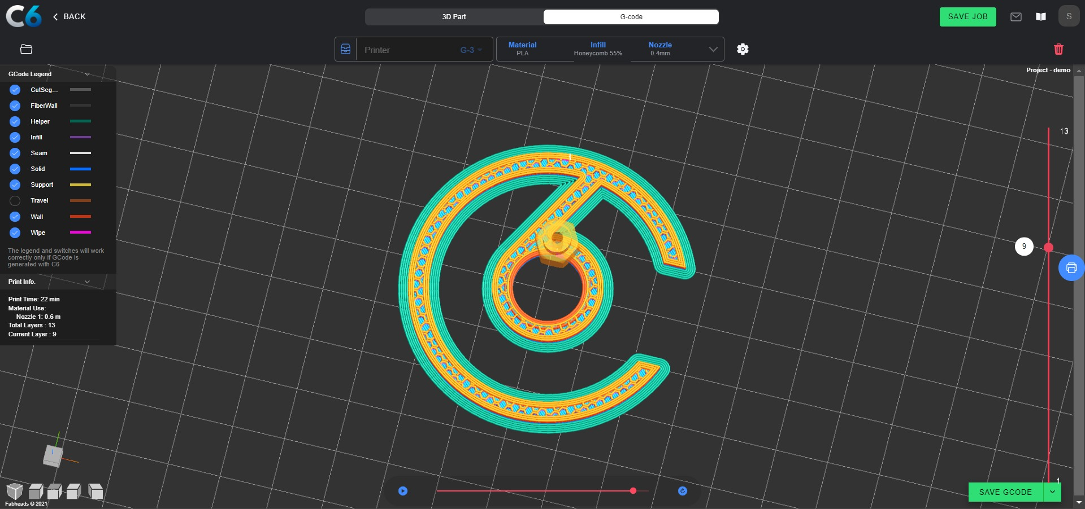Enable the Travel legend checkbox
The height and width of the screenshot is (509, 1085).
tap(15, 201)
